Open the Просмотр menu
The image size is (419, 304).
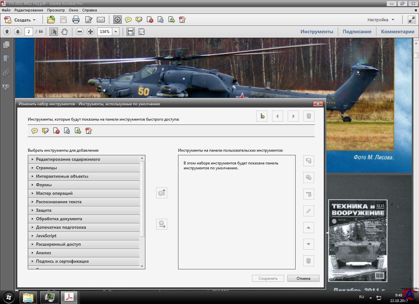[56, 10]
